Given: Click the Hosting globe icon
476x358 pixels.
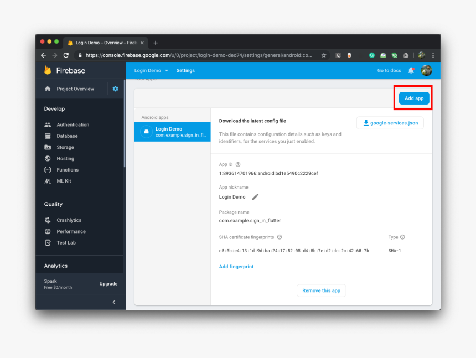Looking at the screenshot, I should click(48, 158).
